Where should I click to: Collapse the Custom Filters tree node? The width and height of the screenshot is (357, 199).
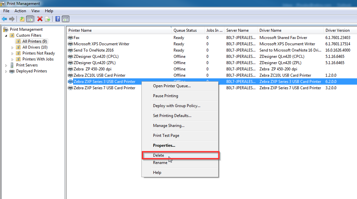[x=6, y=35]
